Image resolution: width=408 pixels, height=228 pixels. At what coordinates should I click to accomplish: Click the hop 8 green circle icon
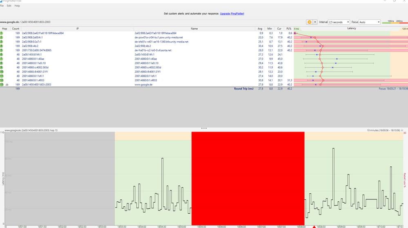[x=1, y=63]
